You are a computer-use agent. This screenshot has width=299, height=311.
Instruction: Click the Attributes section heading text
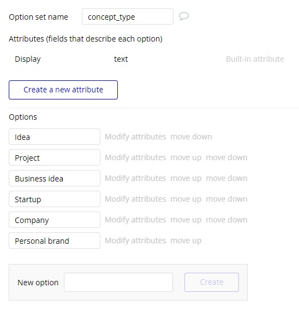pyautogui.click(x=86, y=39)
